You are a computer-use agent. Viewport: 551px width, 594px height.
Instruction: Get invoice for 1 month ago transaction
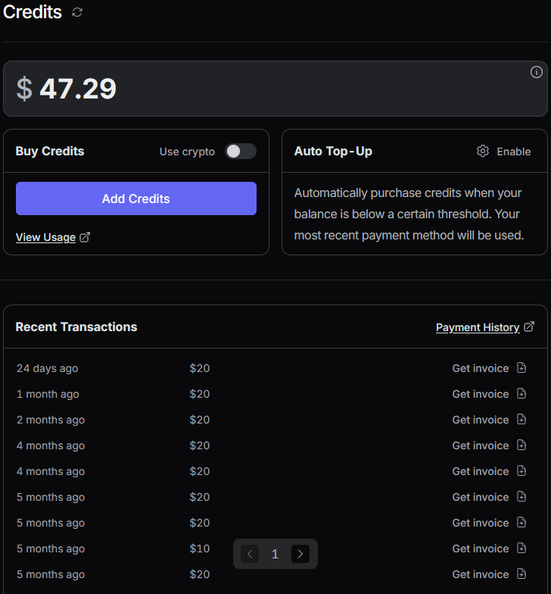click(480, 394)
